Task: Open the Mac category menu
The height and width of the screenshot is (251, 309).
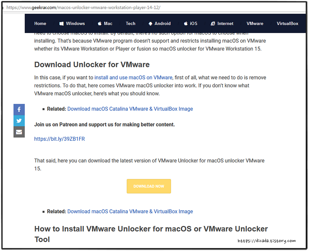Action: click(x=108, y=23)
